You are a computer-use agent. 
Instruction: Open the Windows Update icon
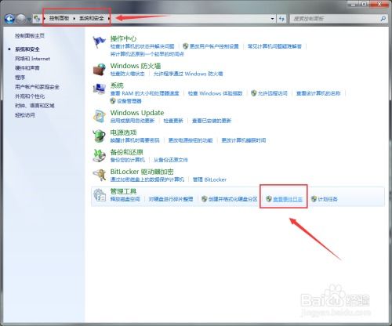click(100, 116)
